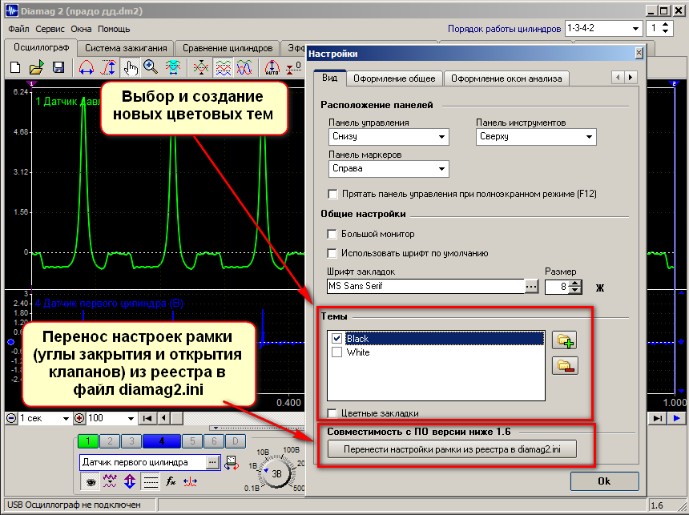The height and width of the screenshot is (515, 689).
Task: Open the Панель управления dropdown
Action: point(389,137)
